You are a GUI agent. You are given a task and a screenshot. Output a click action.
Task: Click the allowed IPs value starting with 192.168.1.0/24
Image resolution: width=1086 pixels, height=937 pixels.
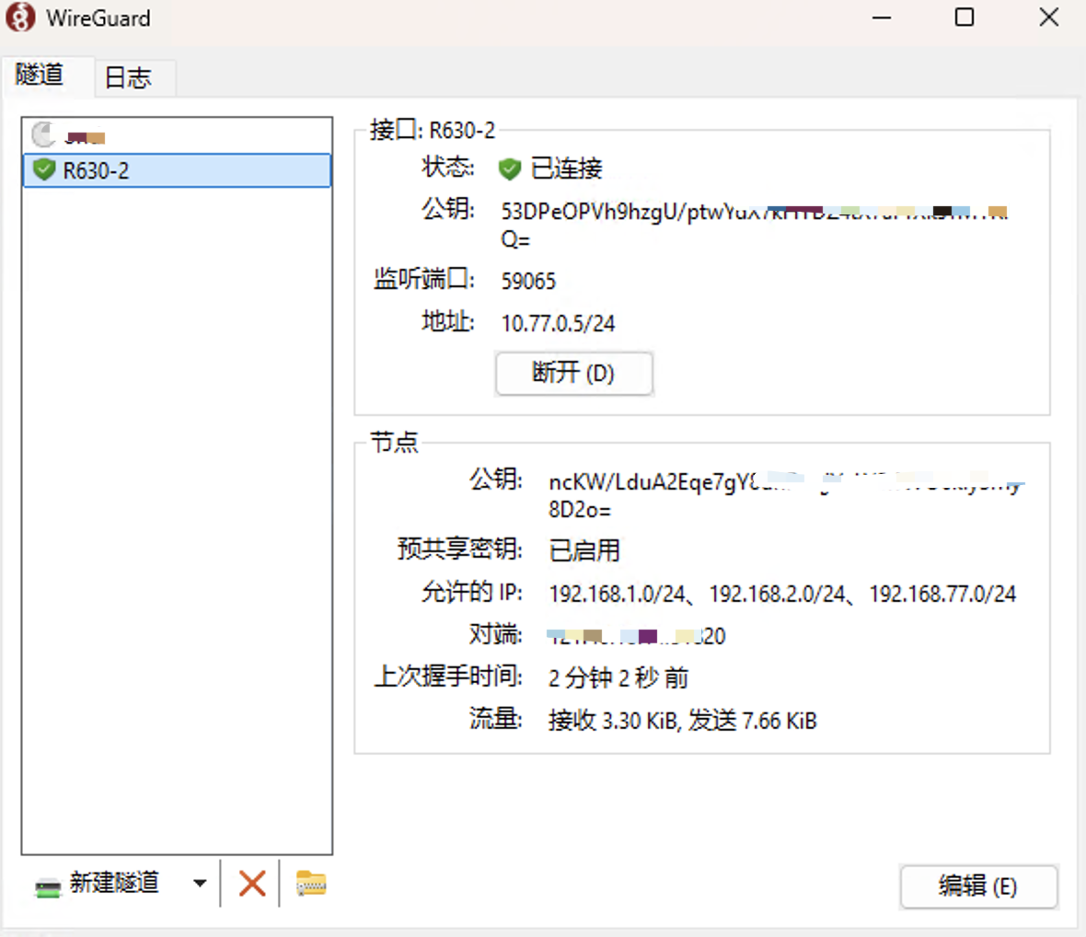pos(782,594)
